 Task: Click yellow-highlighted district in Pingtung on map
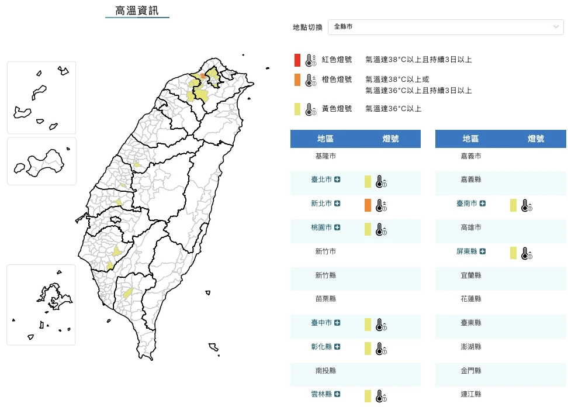pyautogui.click(x=128, y=293)
